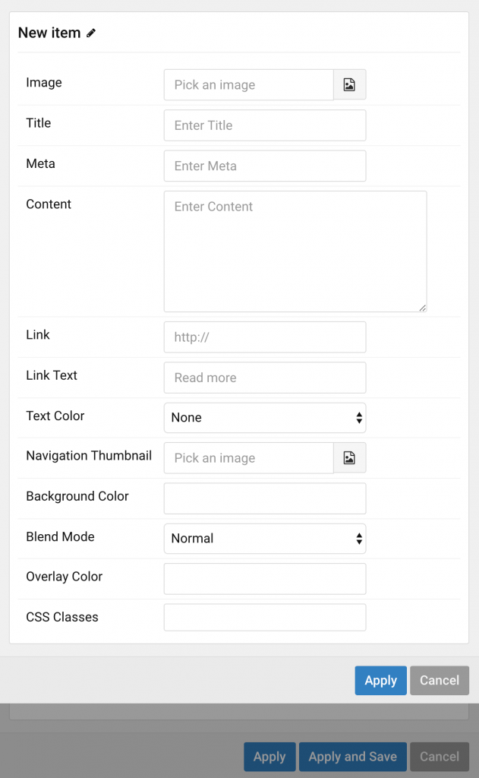The width and height of the screenshot is (479, 778).
Task: Open the image picker for the Image field
Action: click(x=349, y=84)
